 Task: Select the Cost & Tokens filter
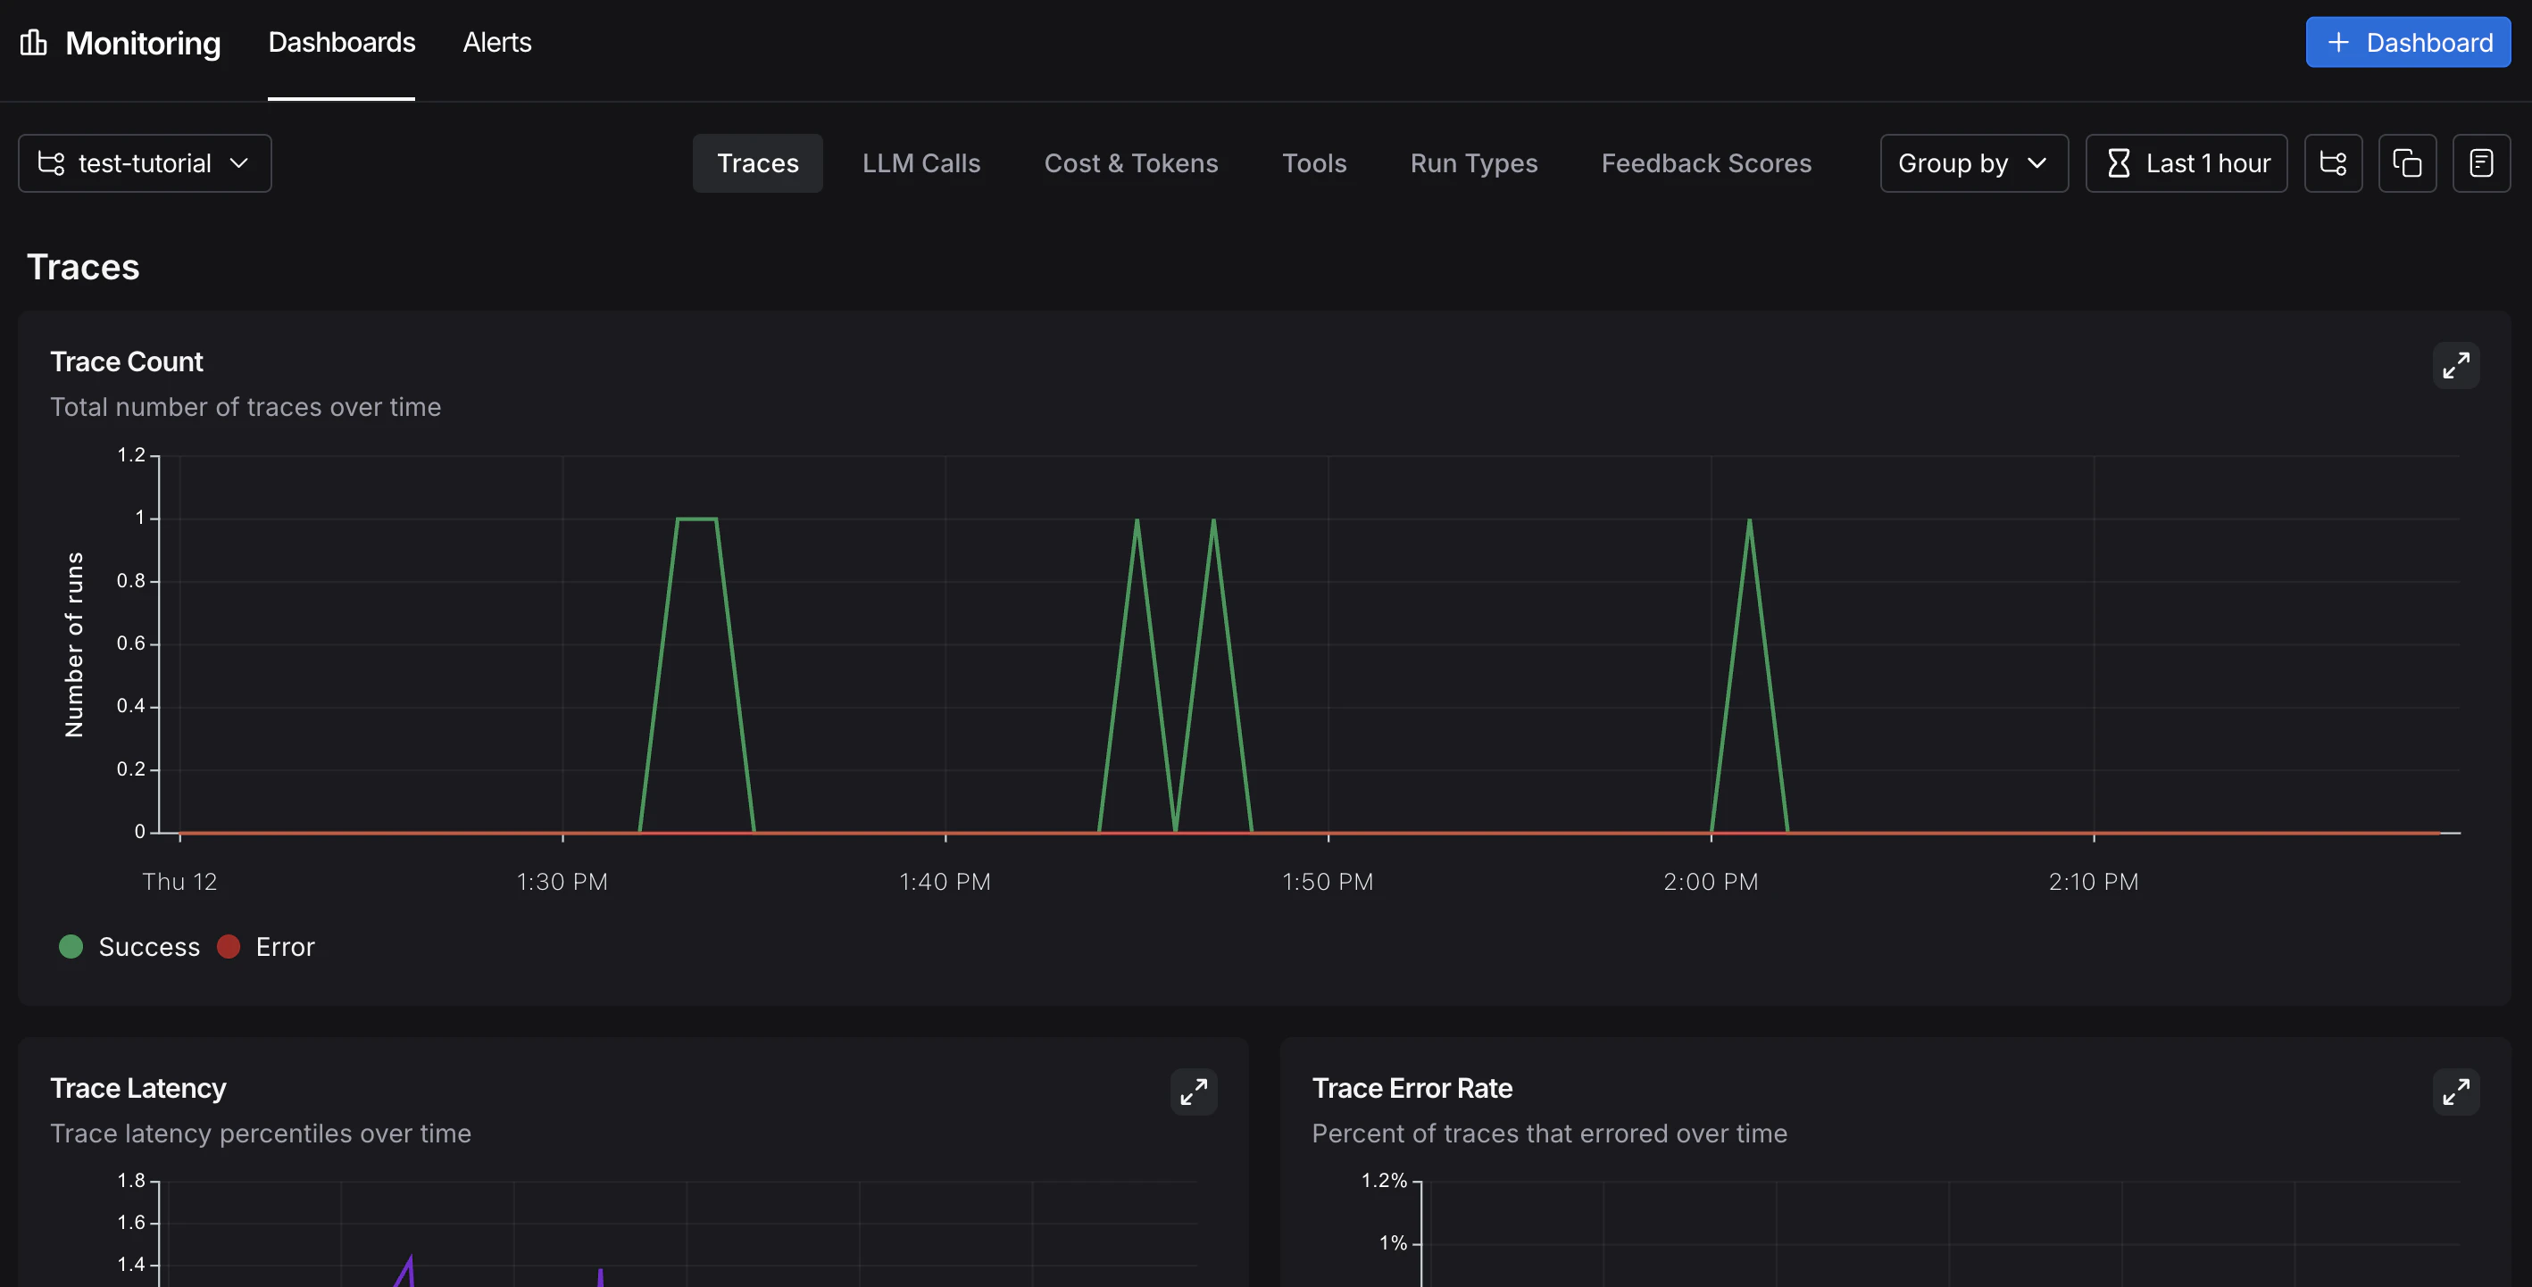[1130, 162]
